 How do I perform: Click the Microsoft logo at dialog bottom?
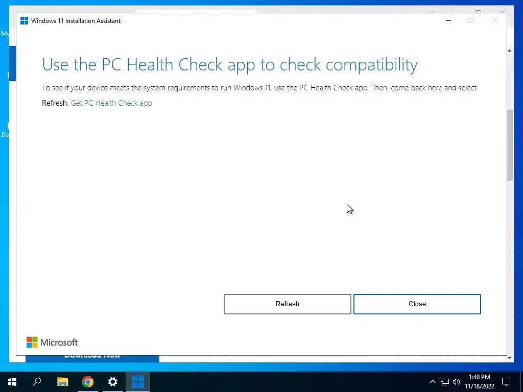[52, 342]
